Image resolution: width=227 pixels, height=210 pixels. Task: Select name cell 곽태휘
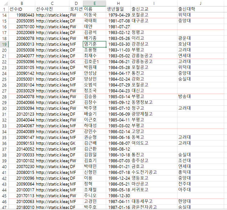coord(94,21)
